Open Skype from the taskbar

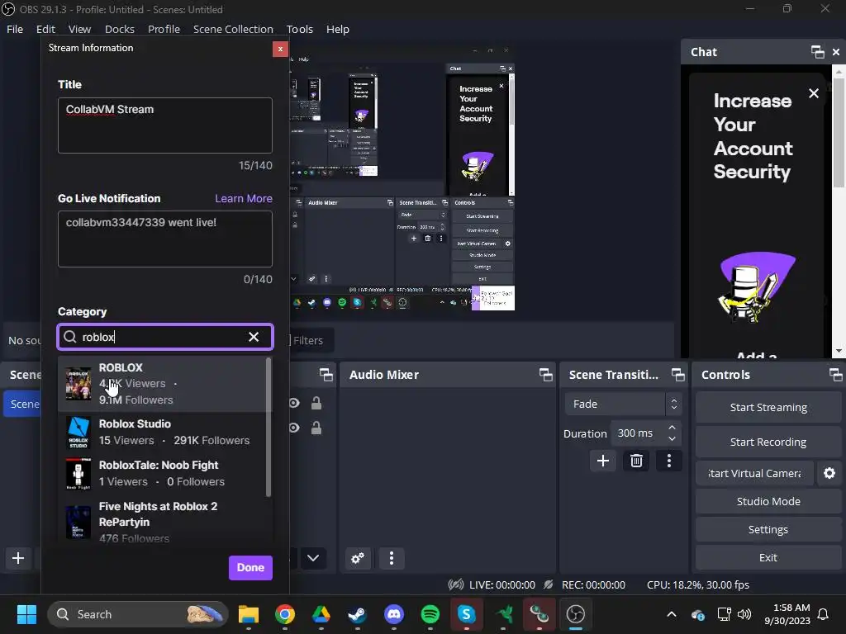pos(467,614)
